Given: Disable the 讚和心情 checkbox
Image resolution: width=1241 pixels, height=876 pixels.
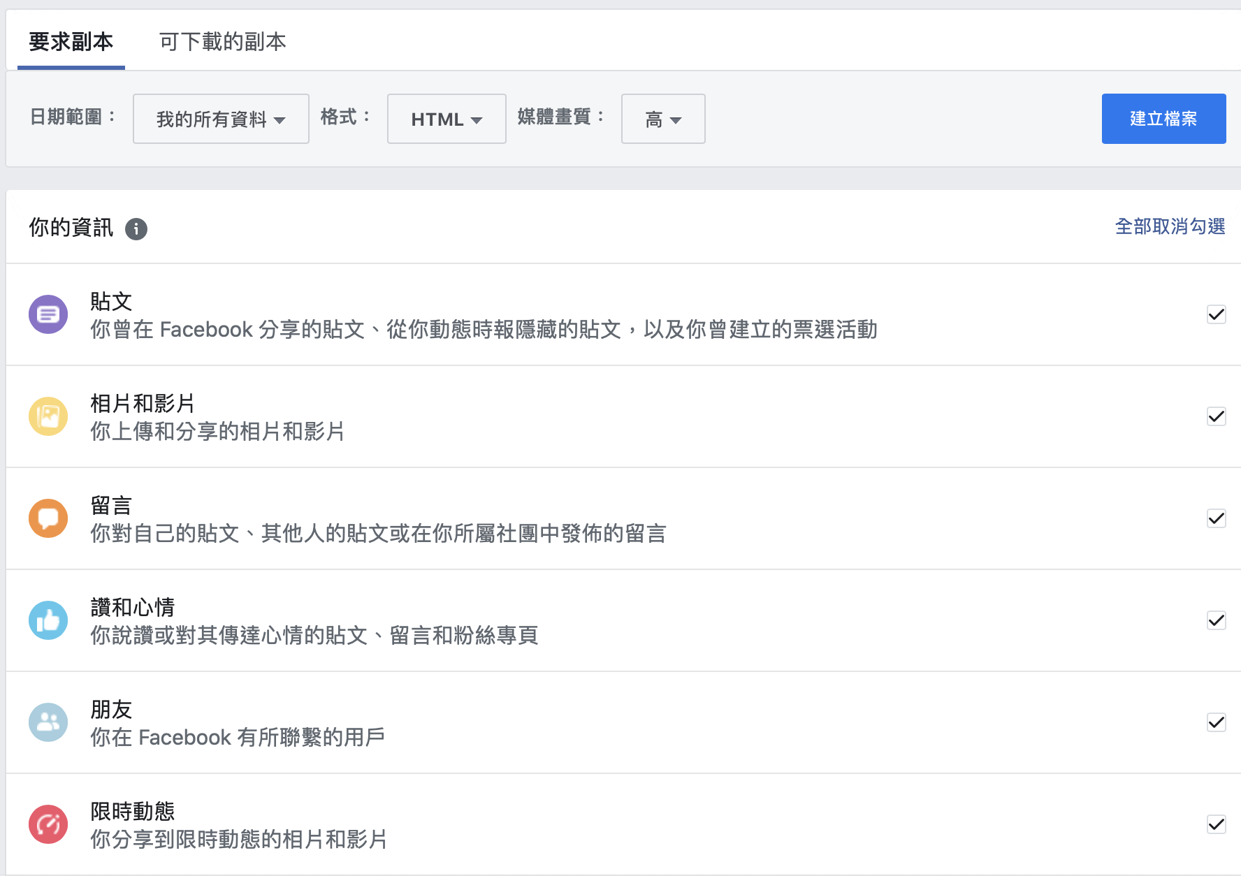Looking at the screenshot, I should tap(1216, 620).
